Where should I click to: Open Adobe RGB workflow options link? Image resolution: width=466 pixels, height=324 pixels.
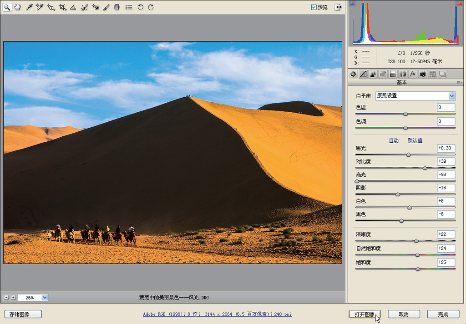click(x=217, y=314)
